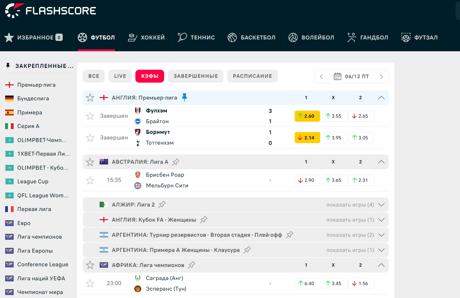Open Бундеслига in pinned leagues
This screenshot has width=460, height=298.
[33, 98]
